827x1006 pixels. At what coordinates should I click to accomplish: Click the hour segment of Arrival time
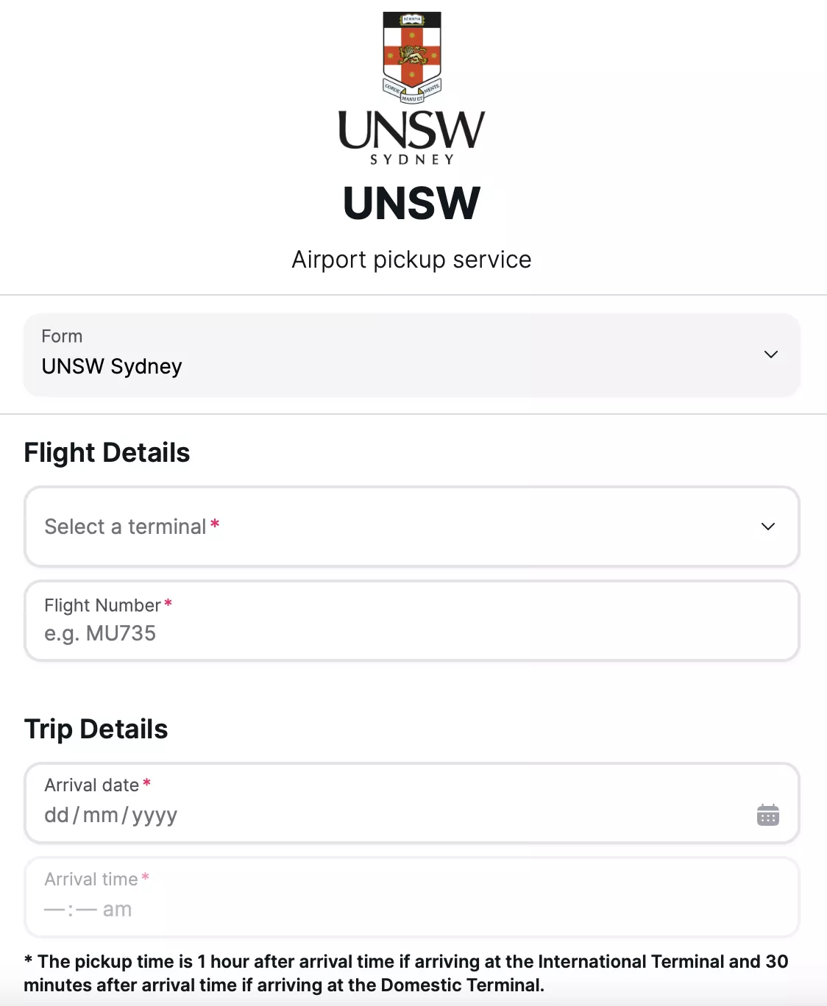point(54,909)
